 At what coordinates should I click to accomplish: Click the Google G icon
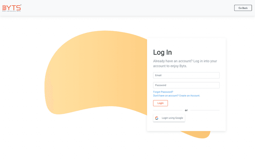point(157,118)
